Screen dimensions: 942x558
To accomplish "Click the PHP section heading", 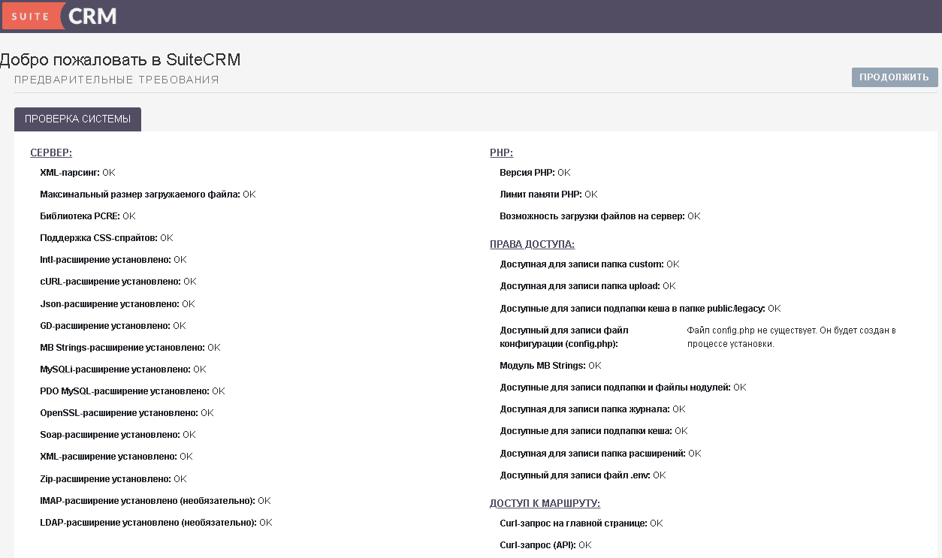I will point(501,152).
